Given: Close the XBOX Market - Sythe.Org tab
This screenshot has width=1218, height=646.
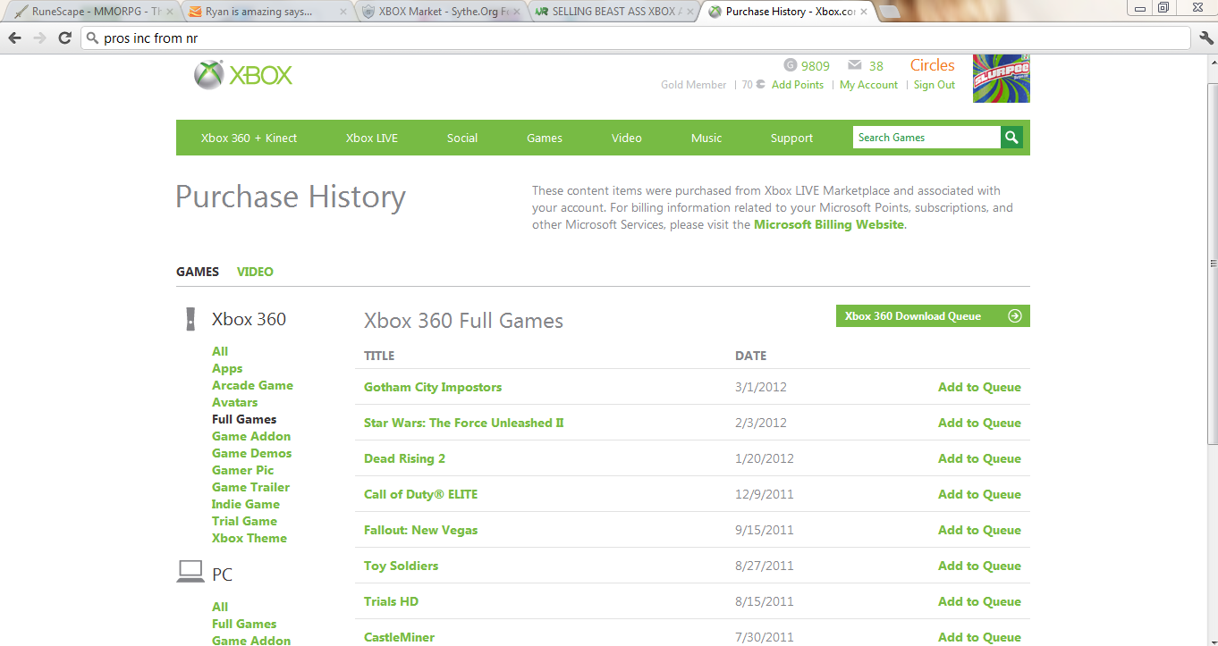Looking at the screenshot, I should tap(516, 12).
